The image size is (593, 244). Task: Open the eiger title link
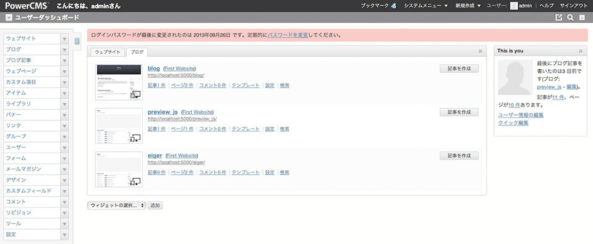pos(155,155)
